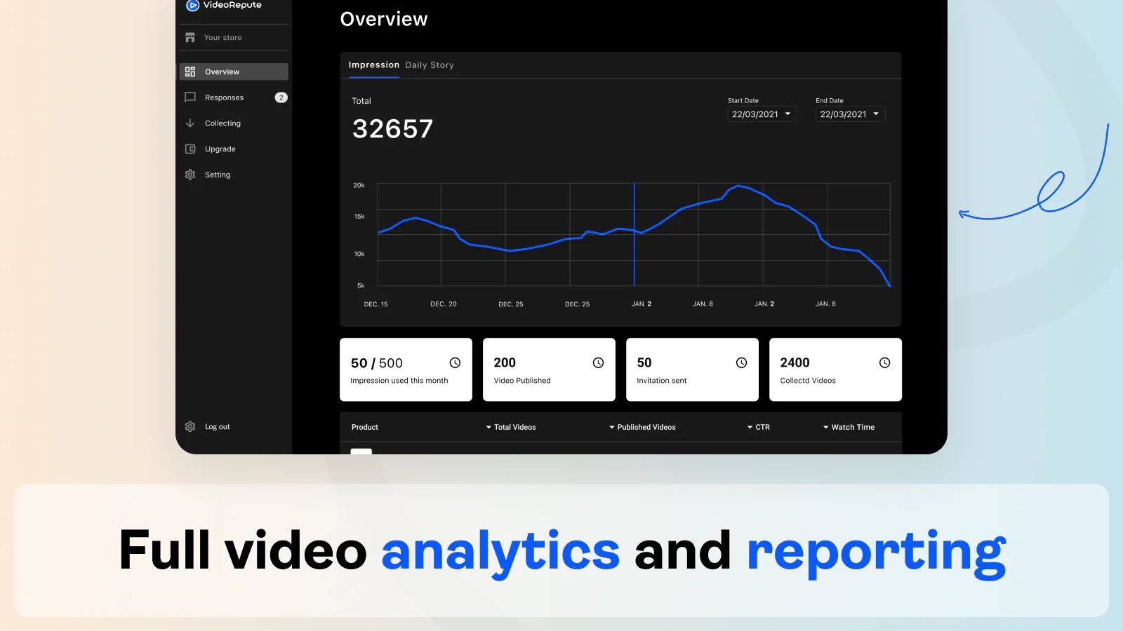The image size is (1123, 631).
Task: Click clock icon on Video Published card
Action: 598,362
